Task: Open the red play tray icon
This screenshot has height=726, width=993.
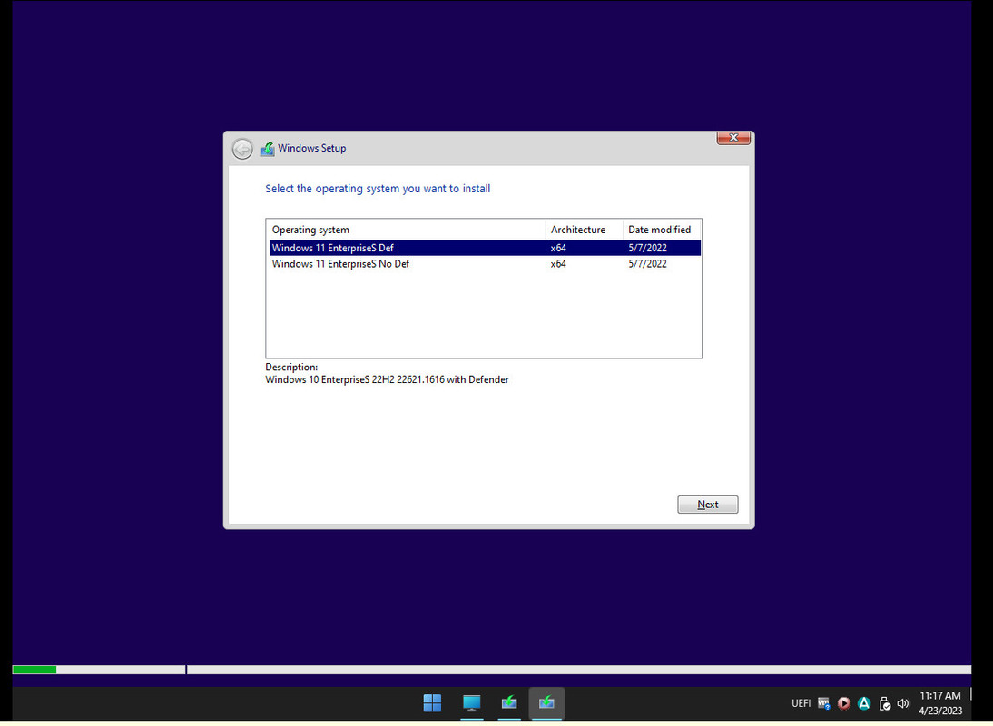Action: point(843,703)
